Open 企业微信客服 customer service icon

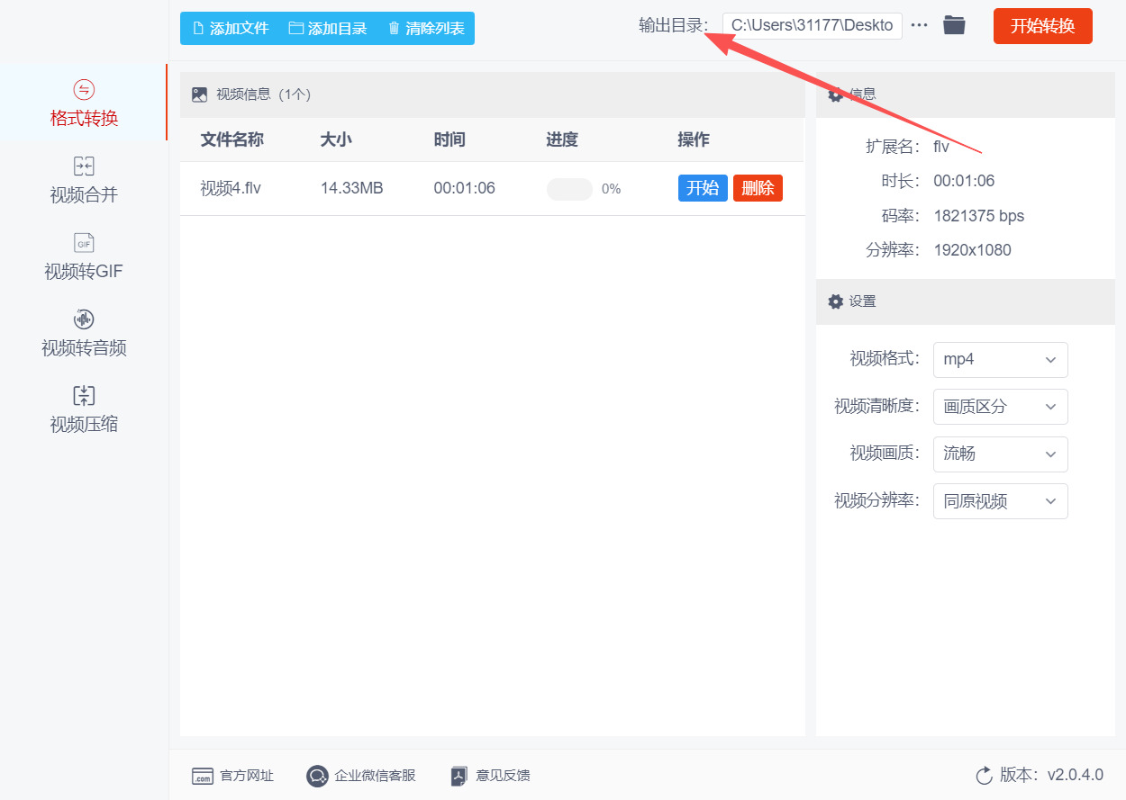click(x=316, y=776)
